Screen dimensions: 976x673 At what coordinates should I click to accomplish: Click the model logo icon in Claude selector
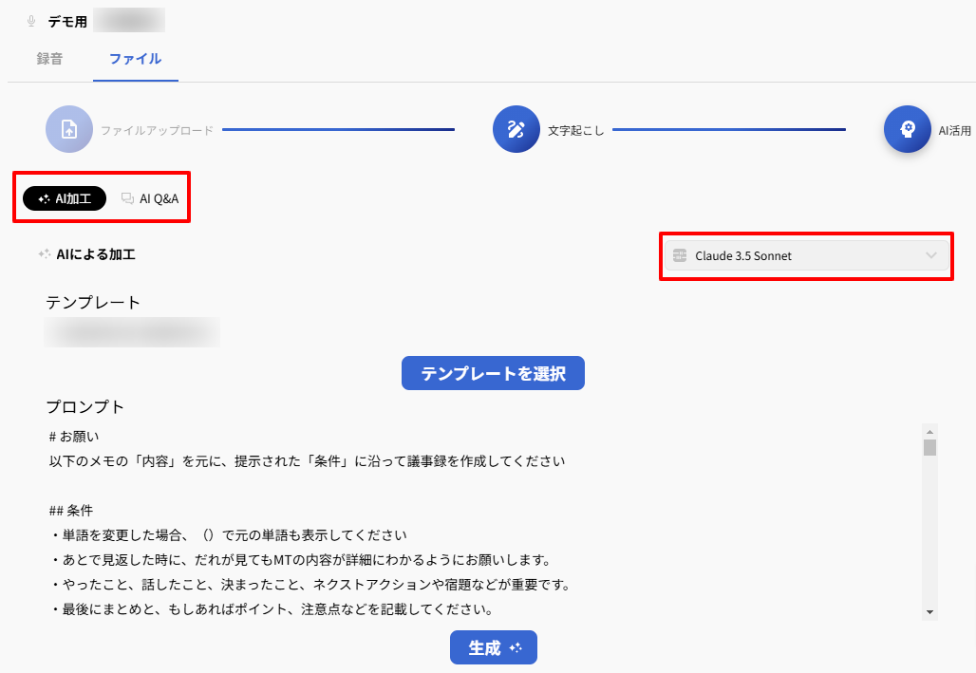tap(679, 255)
